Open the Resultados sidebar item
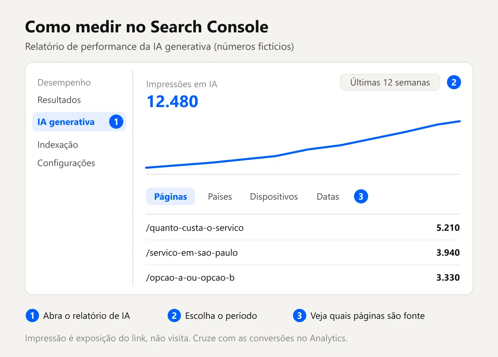498x357 pixels. click(x=59, y=100)
